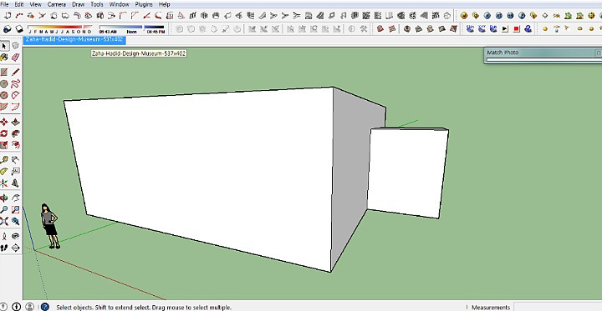The height and width of the screenshot is (311, 602).
Task: Choose the Circle tool
Action: (x=4, y=84)
